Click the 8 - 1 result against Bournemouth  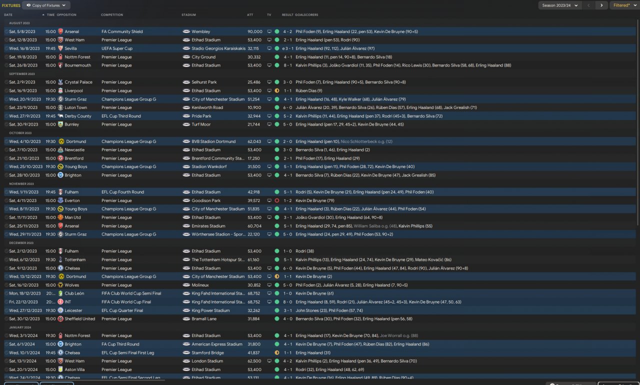click(x=287, y=65)
